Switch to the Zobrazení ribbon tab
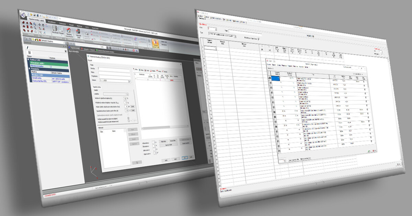412x216 pixels. pos(63,23)
